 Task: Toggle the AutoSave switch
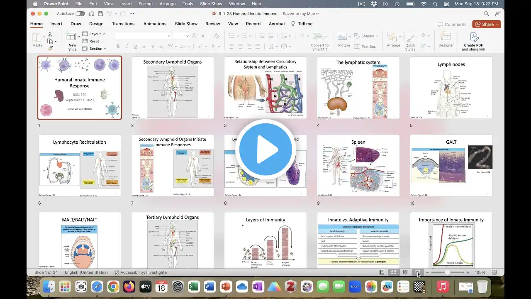pyautogui.click(x=80, y=14)
